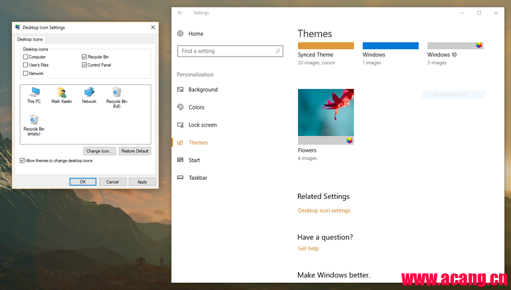This screenshot has height=290, width=511.
Task: Click the Themes brush icon in sidebar
Action: tap(181, 143)
